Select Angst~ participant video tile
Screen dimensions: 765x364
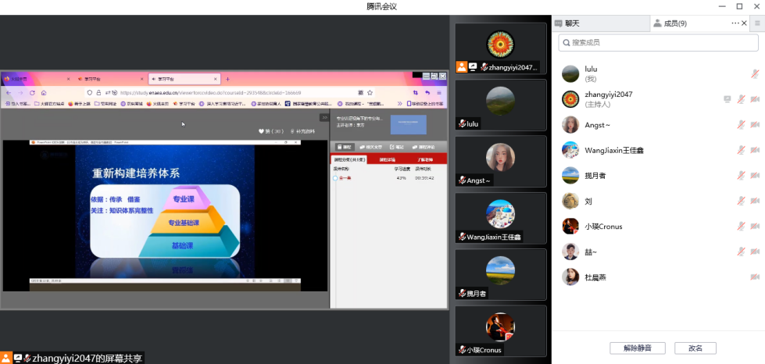coord(500,161)
